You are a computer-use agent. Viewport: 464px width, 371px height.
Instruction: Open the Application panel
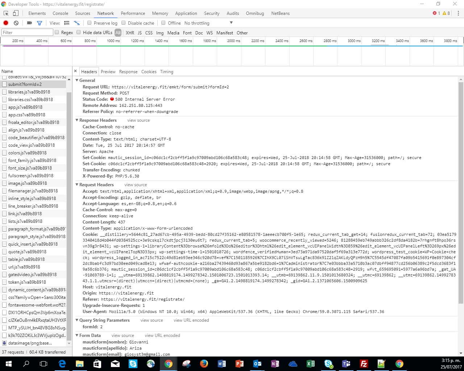pos(186,13)
